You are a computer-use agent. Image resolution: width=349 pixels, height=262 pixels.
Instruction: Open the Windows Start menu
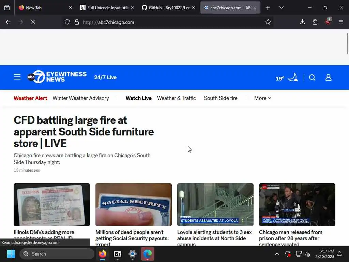[x=11, y=254]
